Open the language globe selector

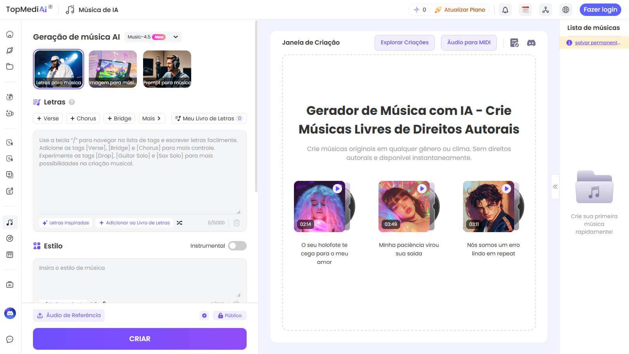tap(565, 9)
